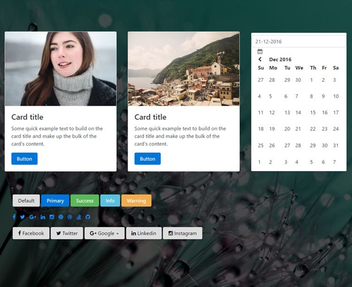
Task: Click the Facebook labeled button
Action: point(31,233)
